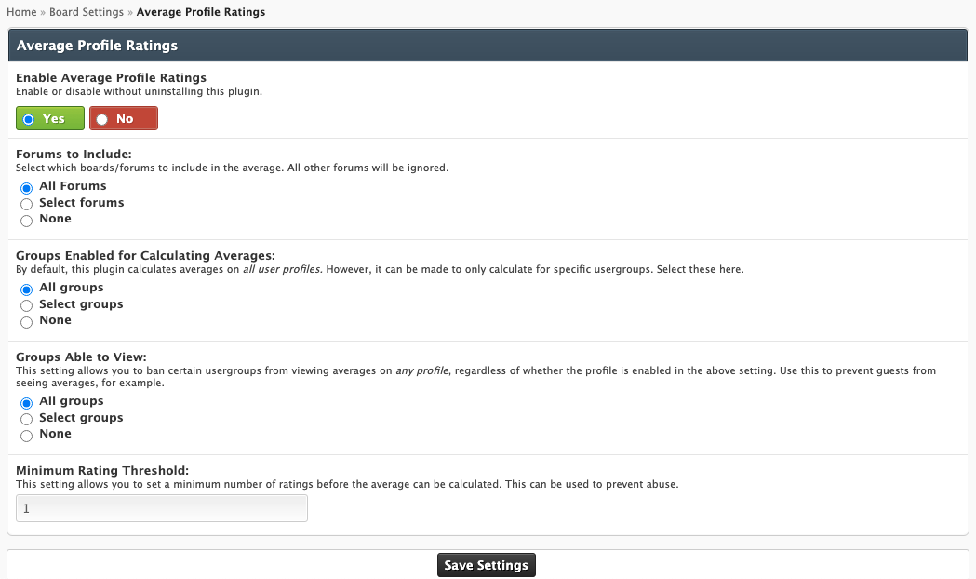Select All Forums under Forums to Include
976x579 pixels.
tap(27, 187)
